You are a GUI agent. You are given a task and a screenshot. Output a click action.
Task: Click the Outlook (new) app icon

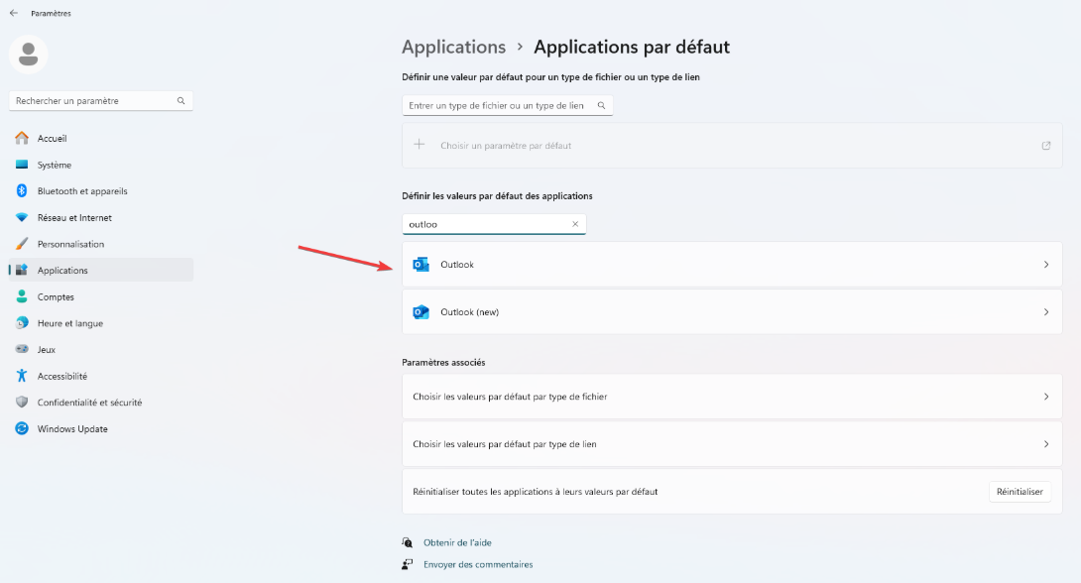(x=420, y=312)
